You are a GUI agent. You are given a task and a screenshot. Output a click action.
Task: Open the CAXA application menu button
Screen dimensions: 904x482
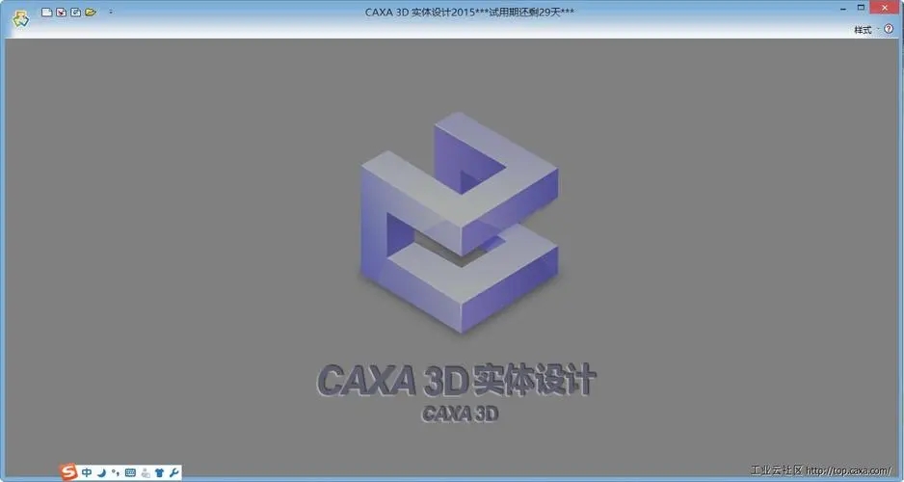pyautogui.click(x=21, y=18)
